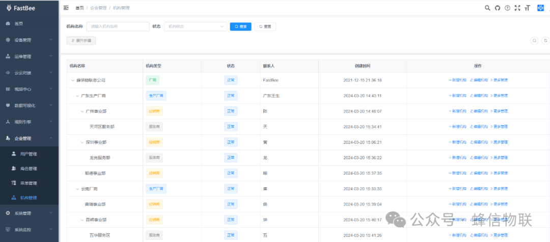Click the 展开/折叠 button
The image size is (550, 242).
(x=81, y=41)
